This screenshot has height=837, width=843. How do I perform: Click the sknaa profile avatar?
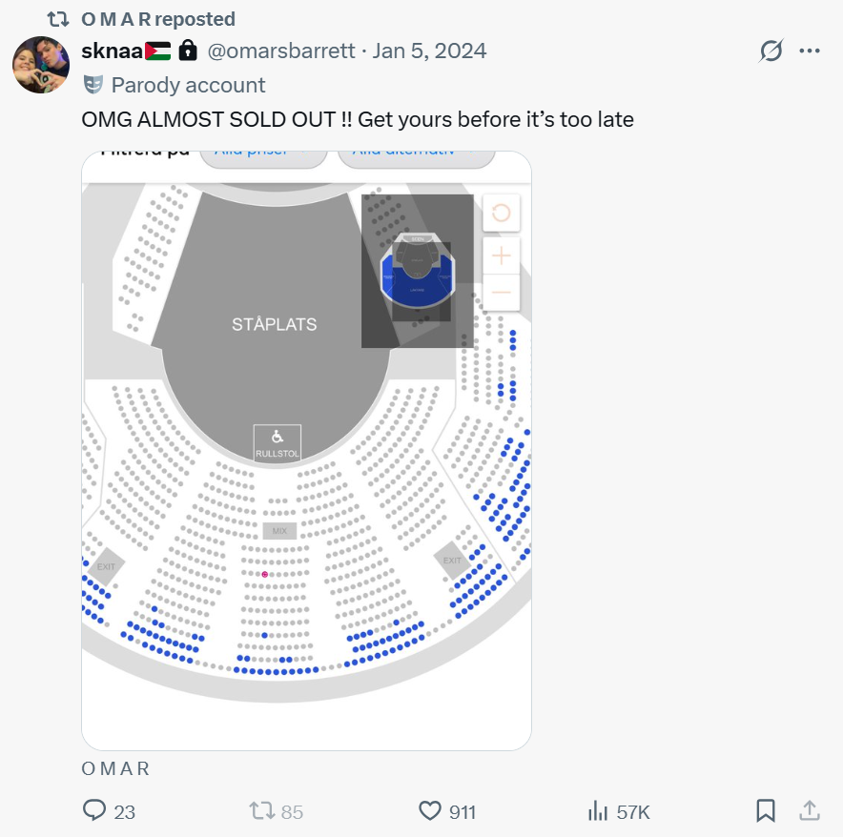point(41,65)
